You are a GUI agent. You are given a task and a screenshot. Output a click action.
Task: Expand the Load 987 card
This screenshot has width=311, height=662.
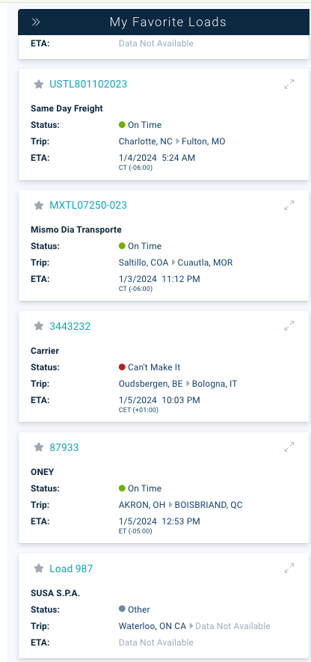(289, 568)
